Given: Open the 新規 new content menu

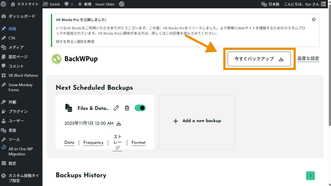Looking at the screenshot, I should pyautogui.click(x=85, y=4).
